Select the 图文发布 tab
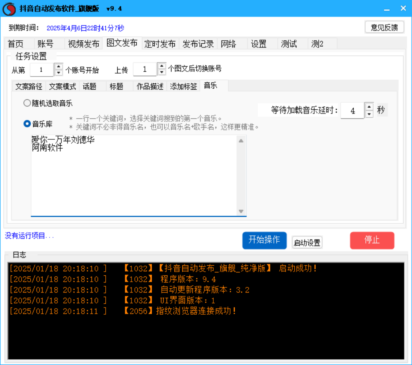Viewport: 412px width, 365px height. 122,43
